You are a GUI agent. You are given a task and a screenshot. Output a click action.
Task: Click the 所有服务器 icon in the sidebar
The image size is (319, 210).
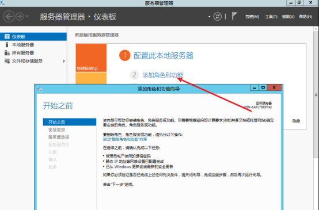tap(7, 53)
